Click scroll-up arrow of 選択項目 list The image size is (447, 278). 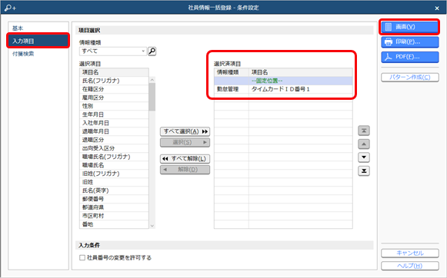click(x=152, y=80)
